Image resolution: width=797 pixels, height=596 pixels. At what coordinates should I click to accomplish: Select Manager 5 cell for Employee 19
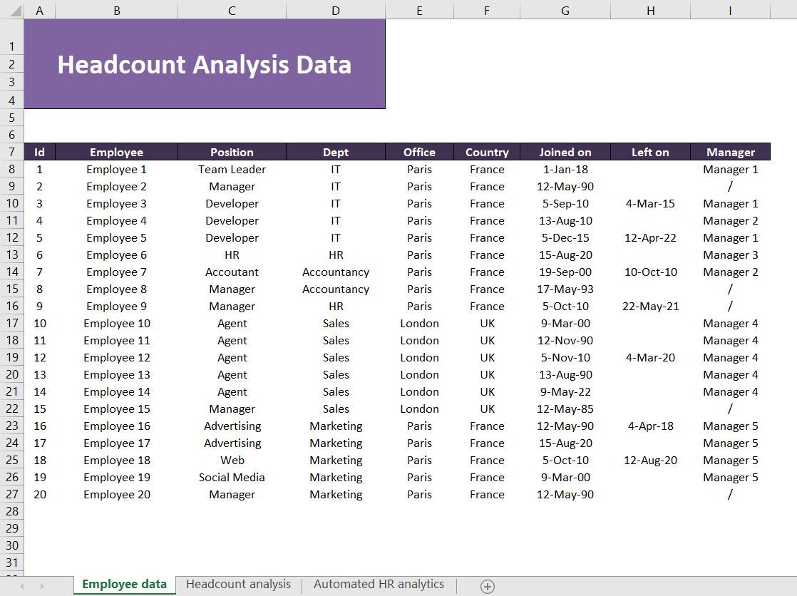tap(731, 477)
